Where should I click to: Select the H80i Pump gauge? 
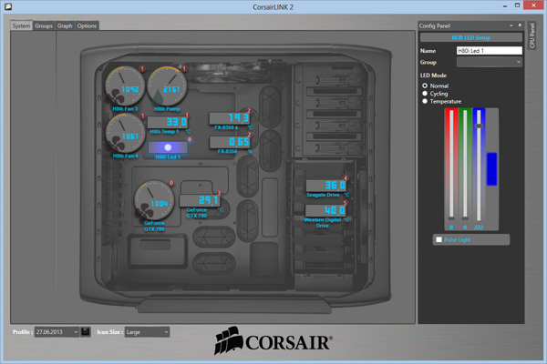(167, 86)
